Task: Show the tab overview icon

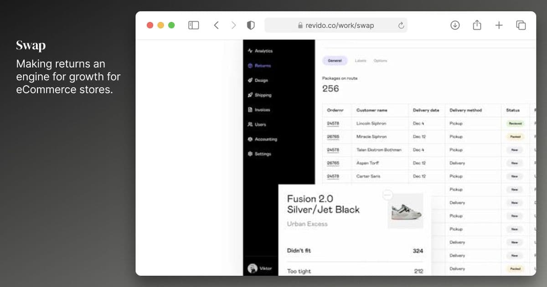Action: tap(521, 26)
